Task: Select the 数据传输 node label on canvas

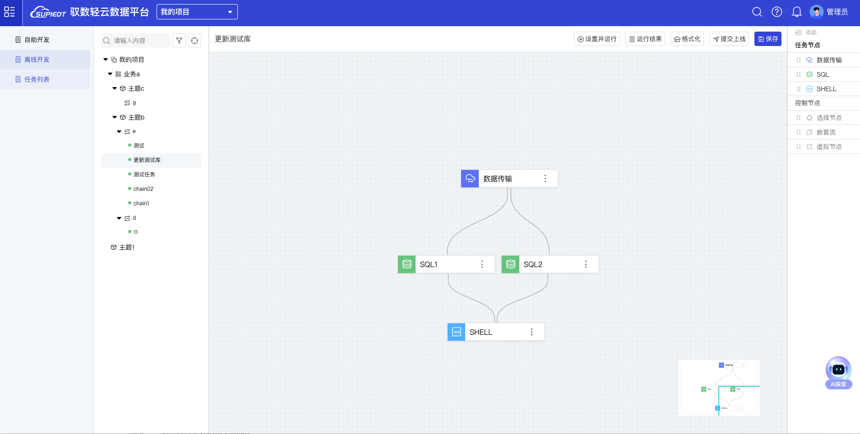Action: 498,179
